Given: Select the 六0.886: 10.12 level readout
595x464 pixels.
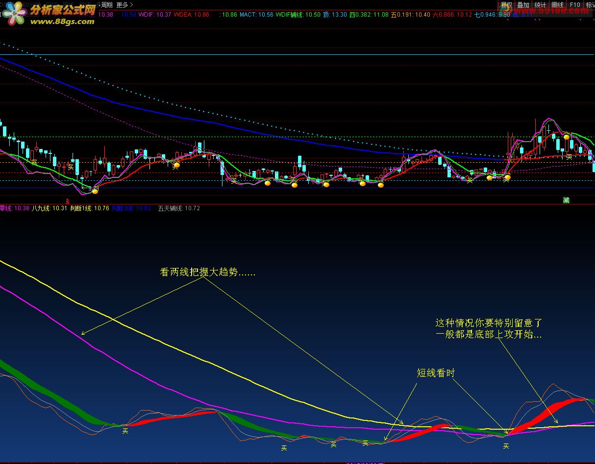Looking at the screenshot, I should pos(452,15).
